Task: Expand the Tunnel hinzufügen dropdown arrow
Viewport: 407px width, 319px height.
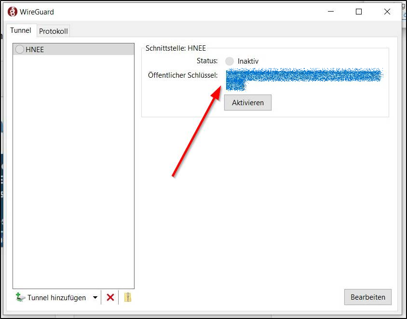Action: (95, 298)
